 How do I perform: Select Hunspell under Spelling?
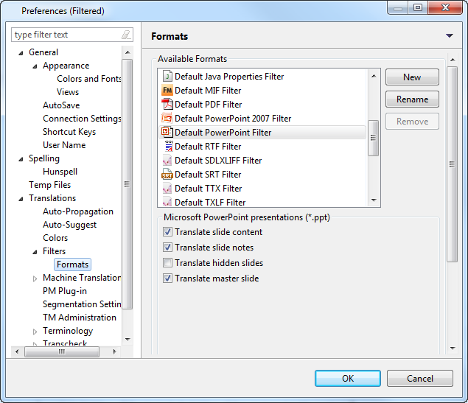click(x=60, y=172)
